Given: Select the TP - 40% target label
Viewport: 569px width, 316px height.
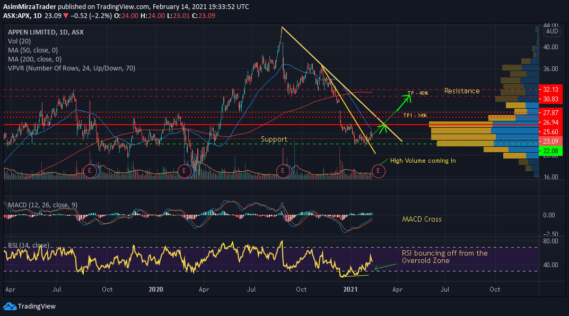Looking at the screenshot, I should tap(418, 93).
